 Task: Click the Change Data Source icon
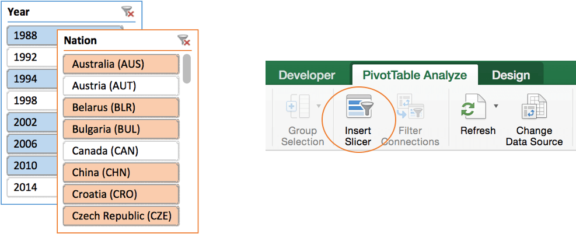click(533, 107)
